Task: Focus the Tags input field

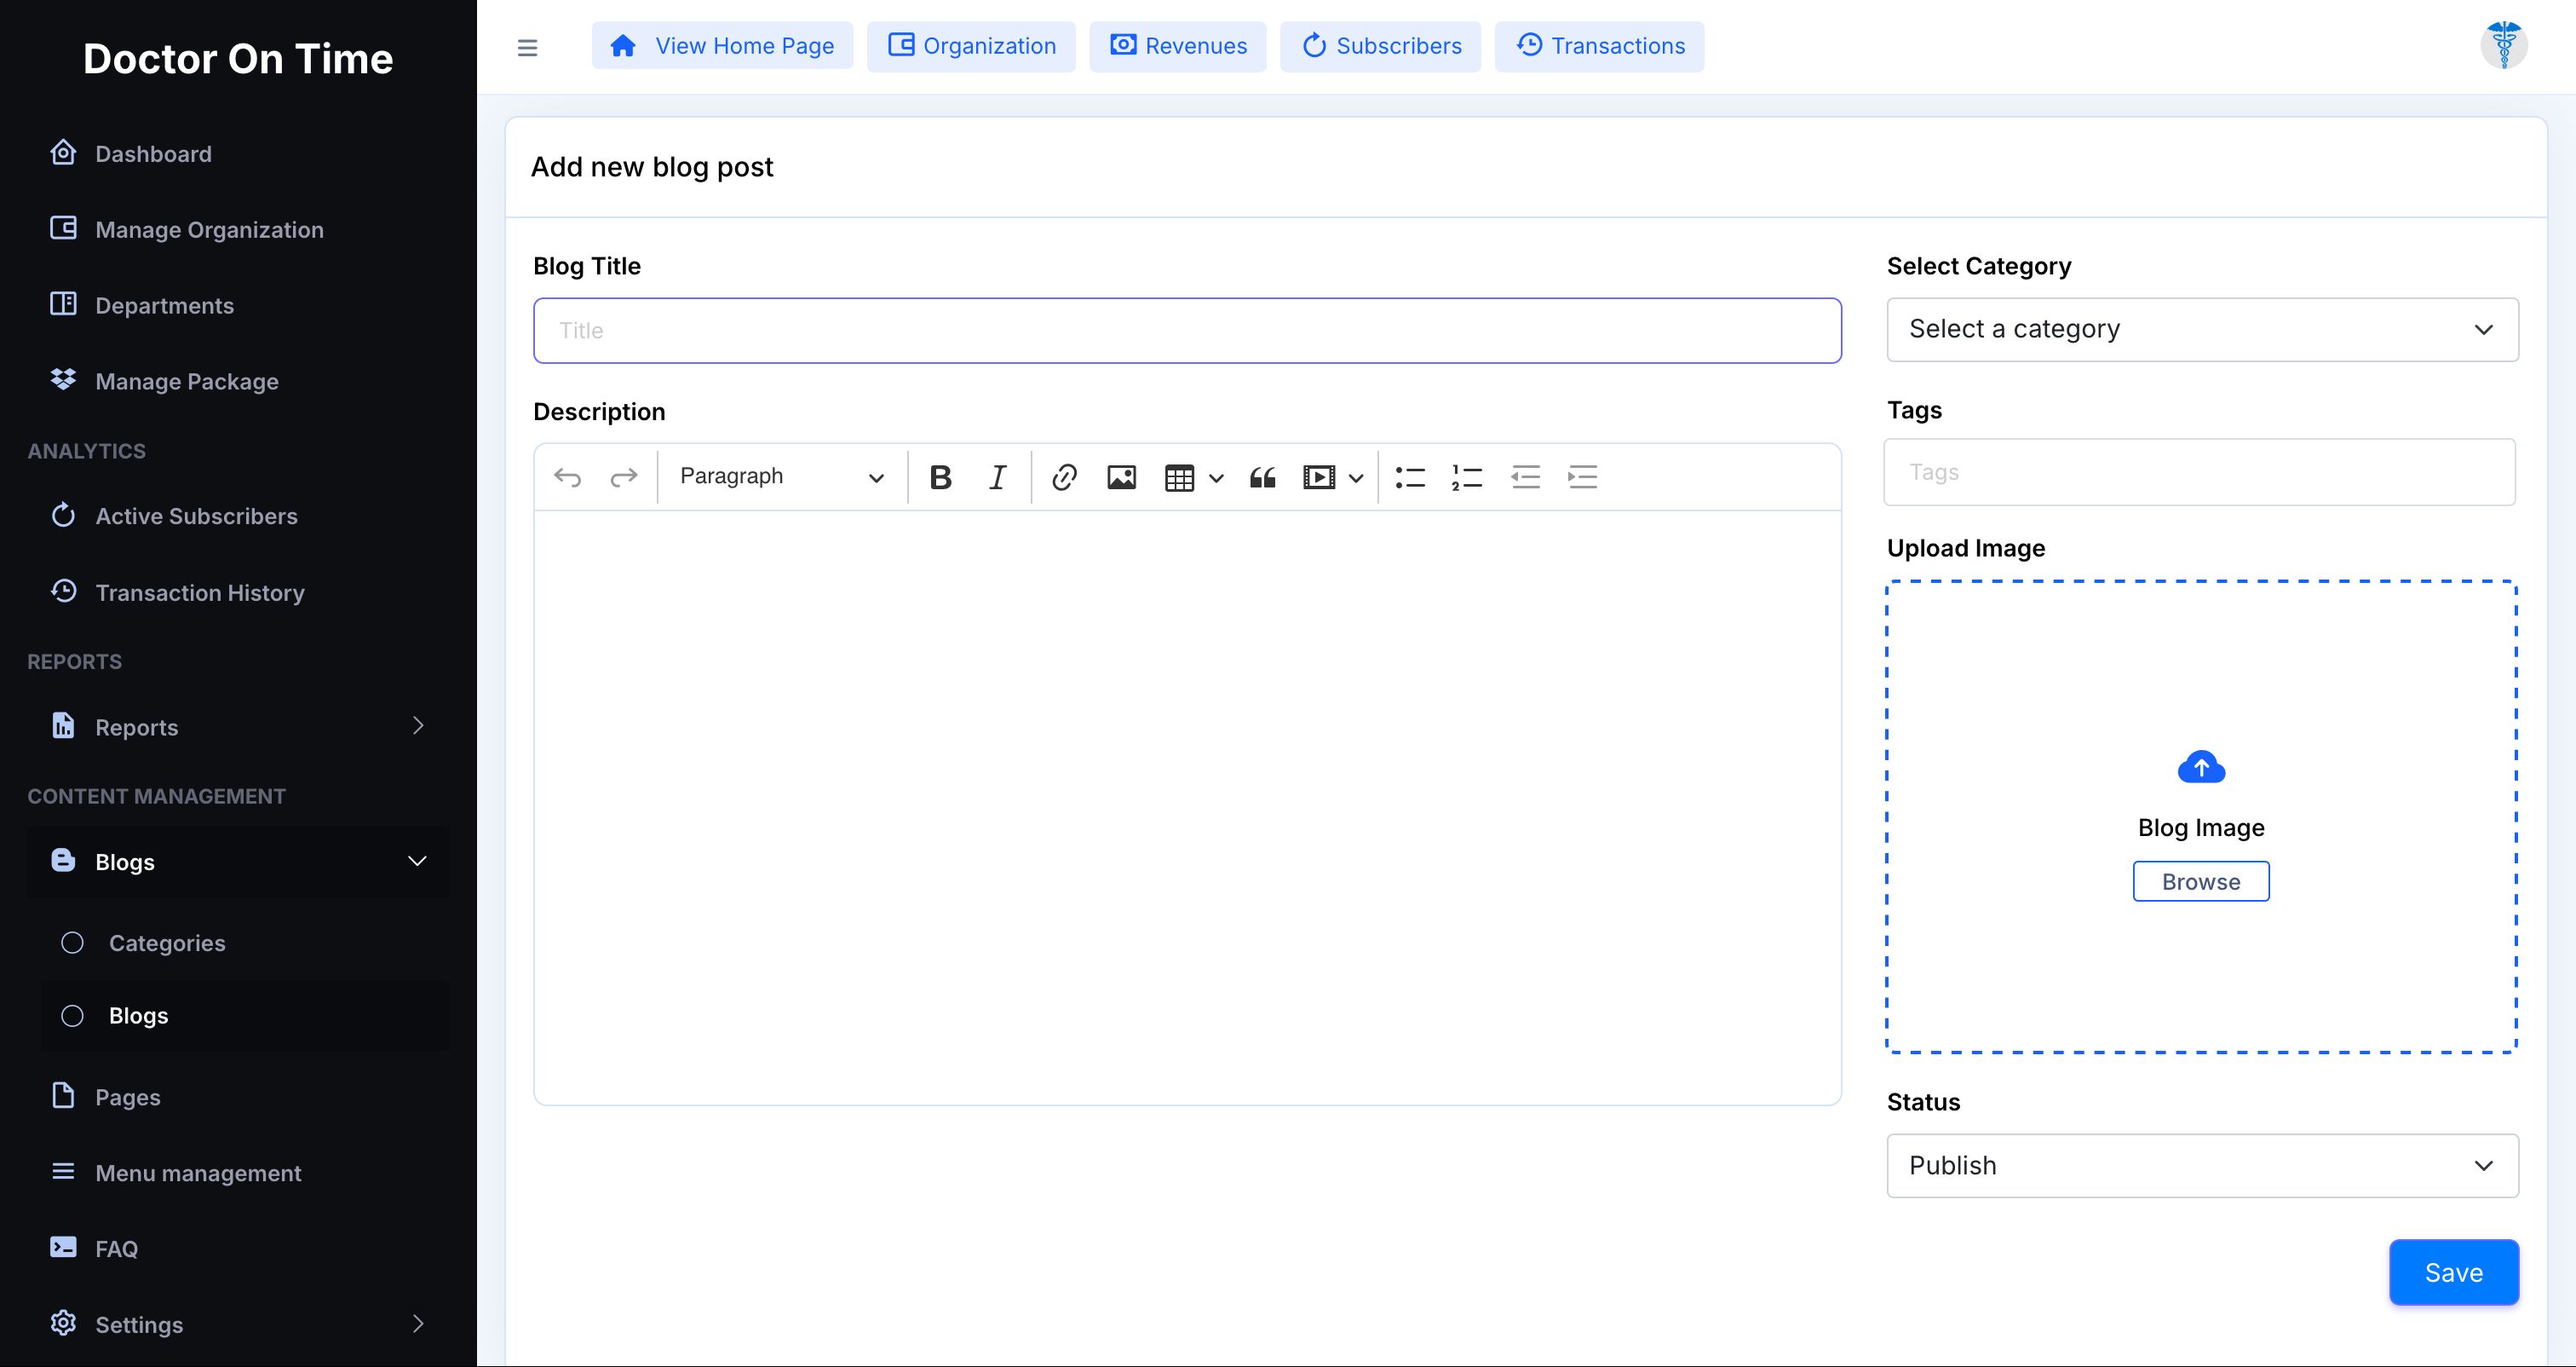Action: point(2200,471)
